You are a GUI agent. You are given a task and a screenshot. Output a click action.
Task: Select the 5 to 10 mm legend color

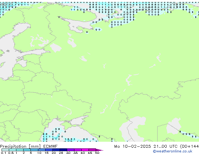(x=34, y=150)
